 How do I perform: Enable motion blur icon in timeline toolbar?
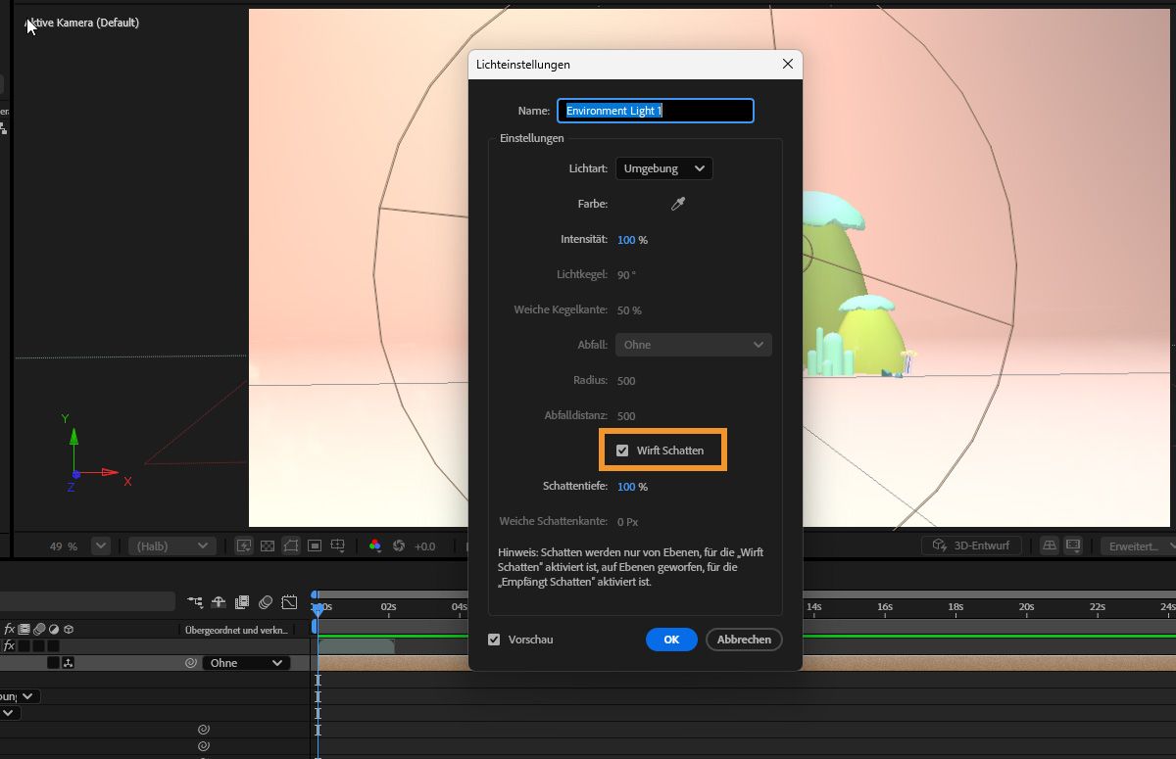266,602
